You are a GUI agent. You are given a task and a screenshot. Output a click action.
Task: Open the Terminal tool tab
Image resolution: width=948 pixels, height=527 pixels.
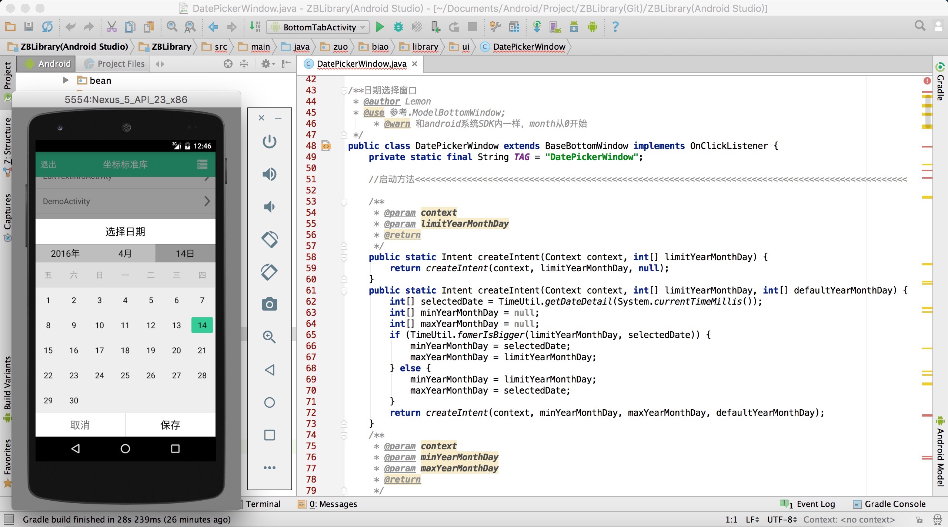[263, 504]
